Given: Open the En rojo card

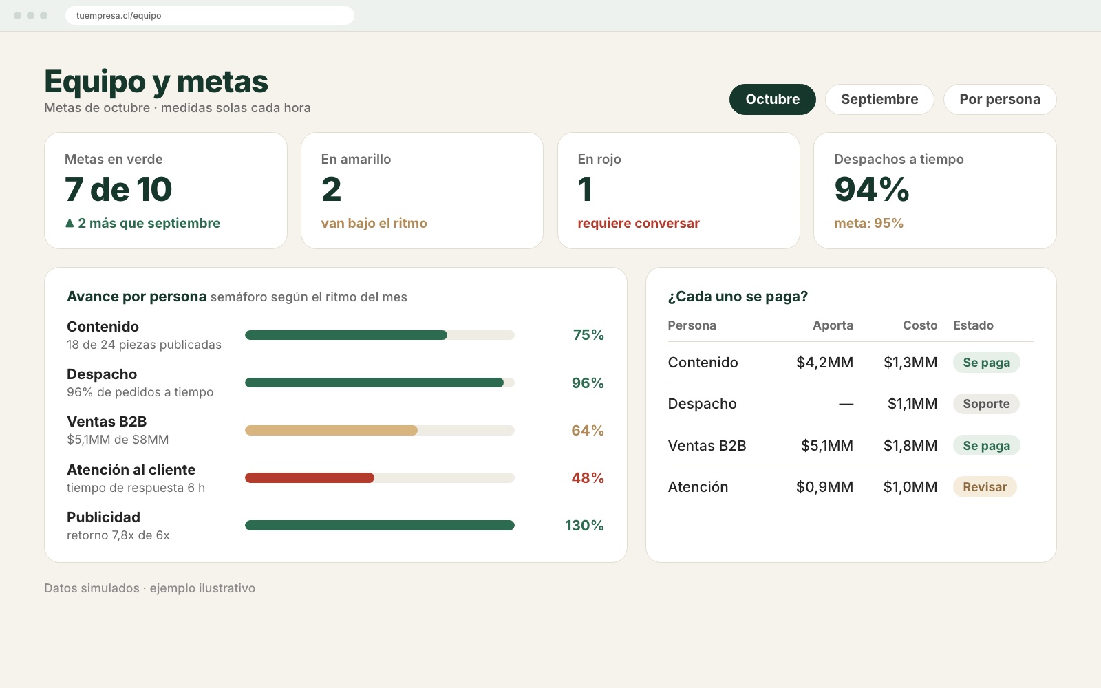Looking at the screenshot, I should tap(678, 191).
